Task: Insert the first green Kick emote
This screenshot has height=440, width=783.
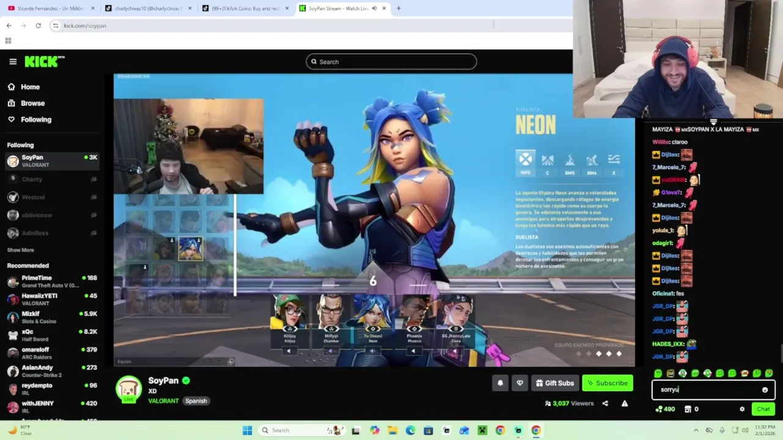Action: [658, 373]
